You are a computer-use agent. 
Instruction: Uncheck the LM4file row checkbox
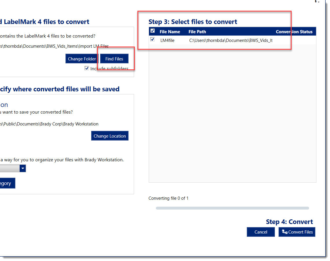[152, 39]
